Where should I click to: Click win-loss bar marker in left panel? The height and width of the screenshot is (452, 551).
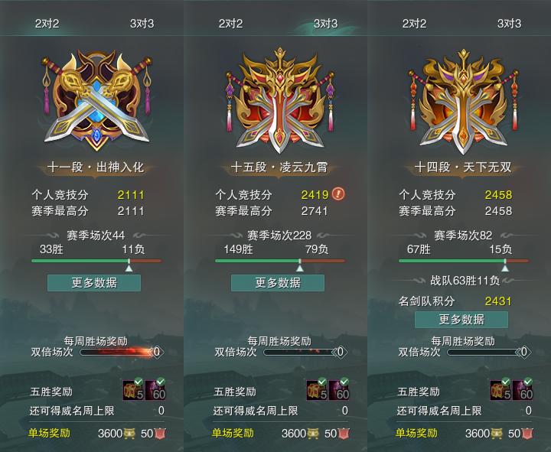tap(129, 265)
